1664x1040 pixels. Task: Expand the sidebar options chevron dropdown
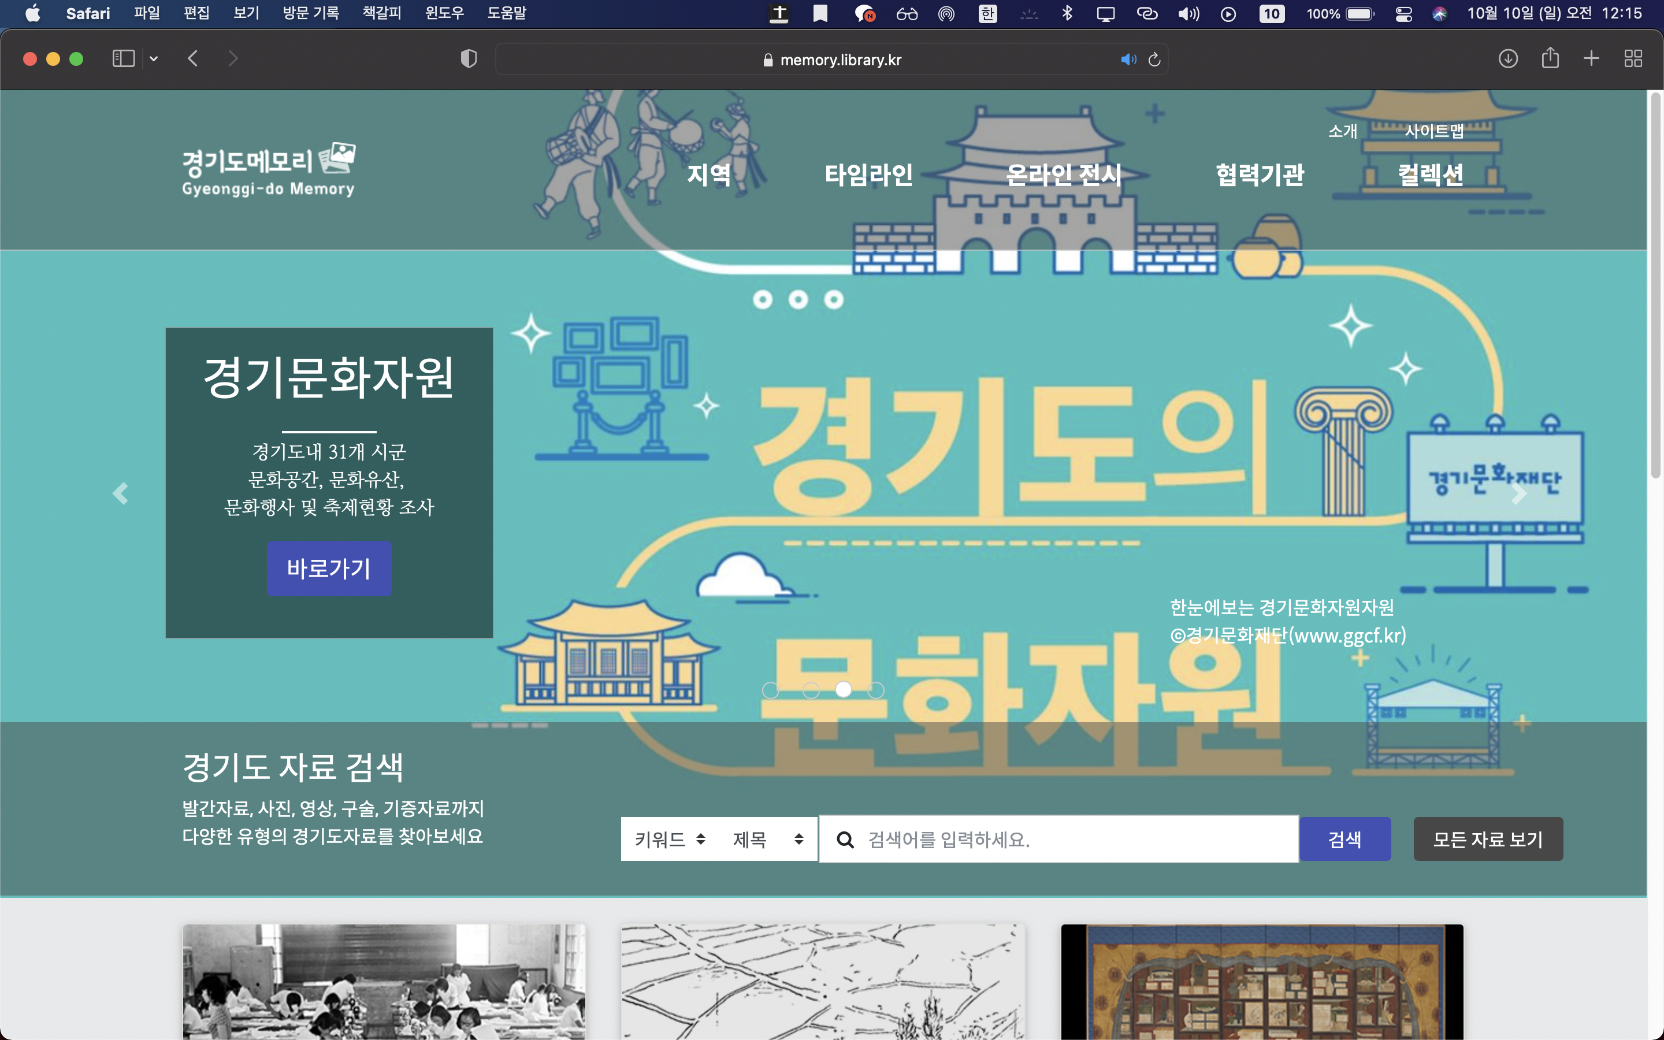154,59
